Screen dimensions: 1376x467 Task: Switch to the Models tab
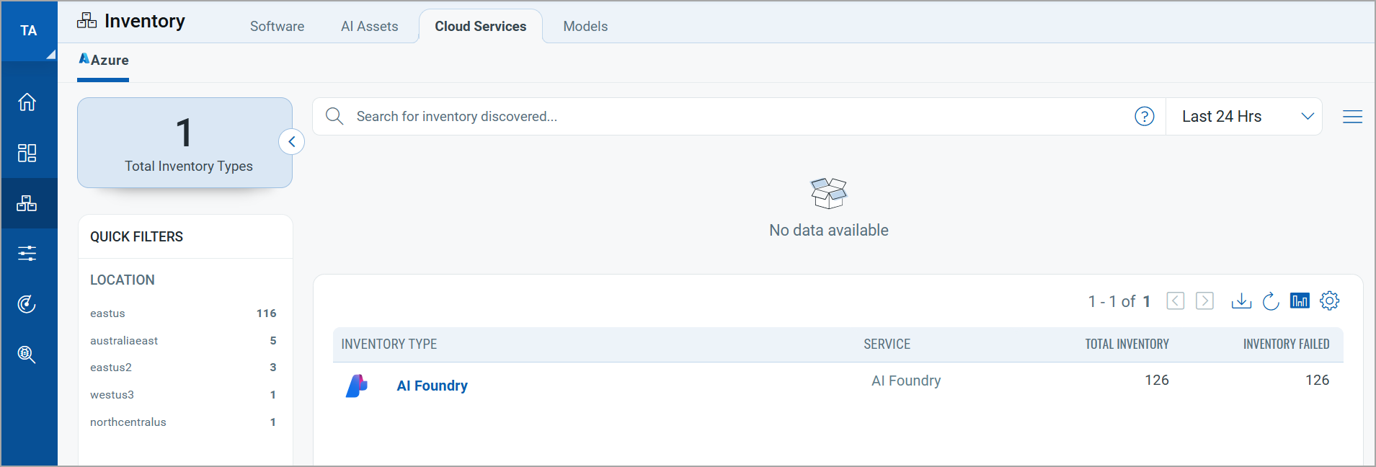(x=585, y=27)
